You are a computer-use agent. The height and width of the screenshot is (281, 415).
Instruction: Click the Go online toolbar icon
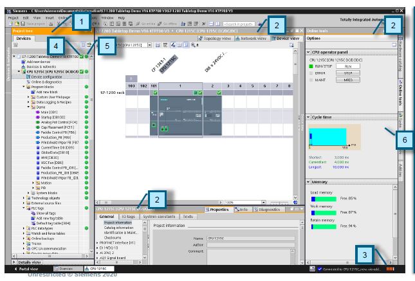(x=138, y=24)
